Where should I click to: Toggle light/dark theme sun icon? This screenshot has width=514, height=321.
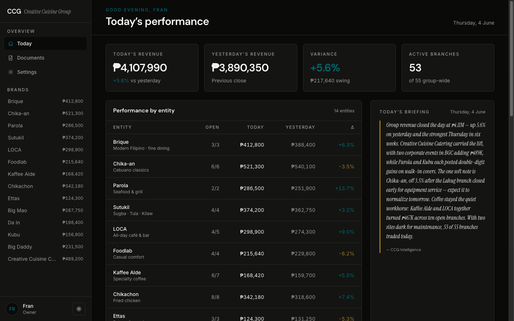(79, 309)
